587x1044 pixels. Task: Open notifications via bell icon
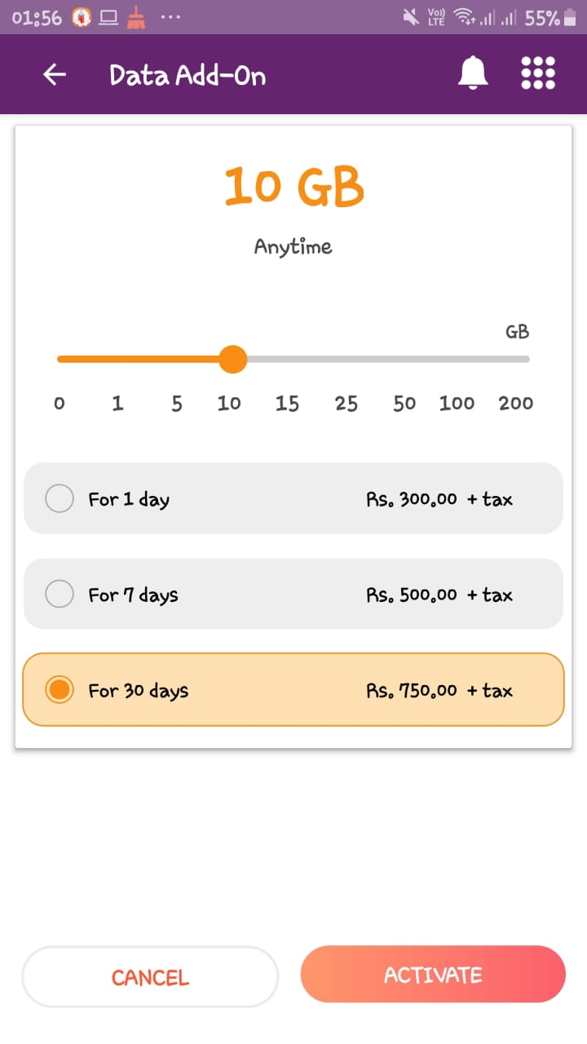(x=473, y=74)
